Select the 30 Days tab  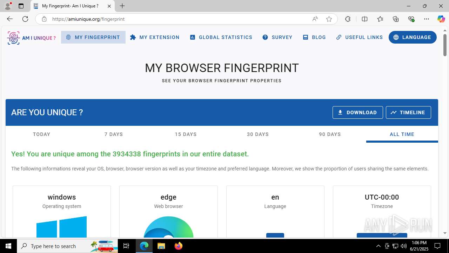258,134
